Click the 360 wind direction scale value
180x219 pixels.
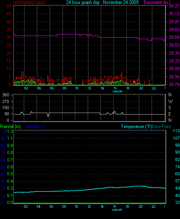click(5, 95)
